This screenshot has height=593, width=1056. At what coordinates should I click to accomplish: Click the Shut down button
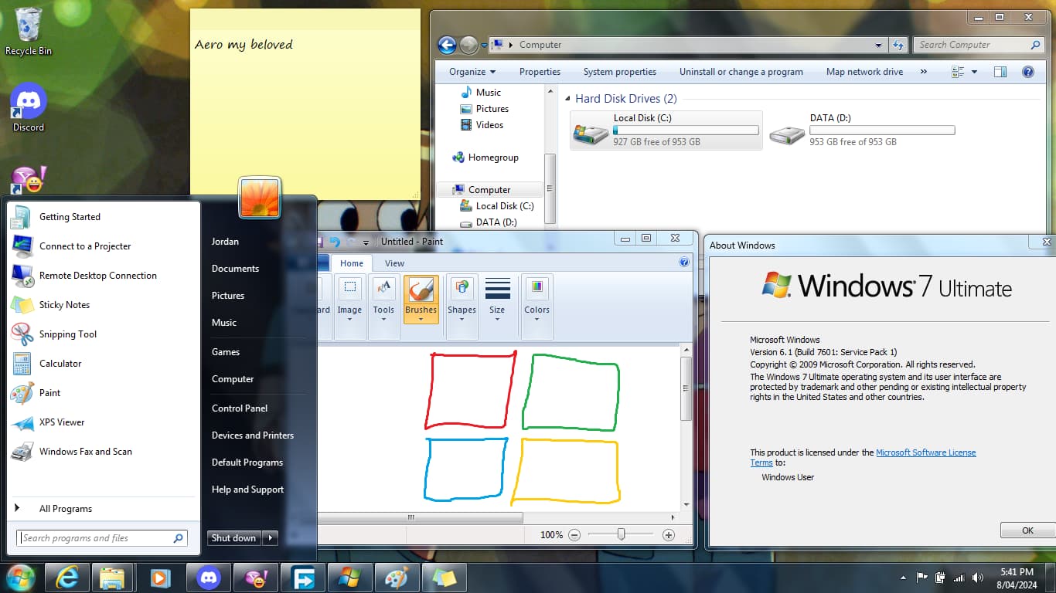[234, 538]
